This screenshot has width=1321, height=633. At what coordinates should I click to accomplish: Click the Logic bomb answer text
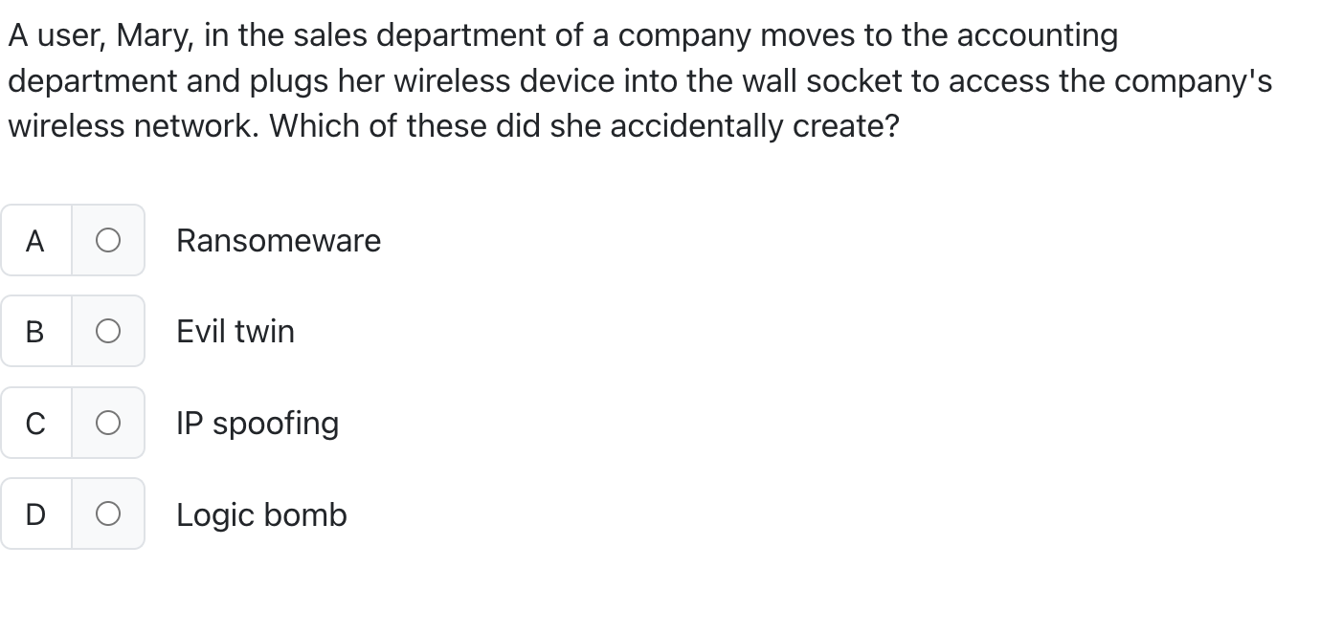[x=261, y=513]
